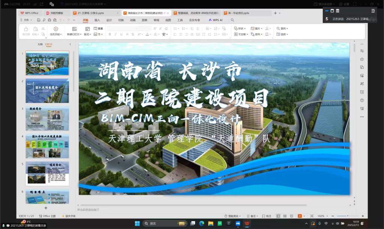Open the 文件 file menu dropdown
Screen dimensions: 384x229
click(26, 20)
